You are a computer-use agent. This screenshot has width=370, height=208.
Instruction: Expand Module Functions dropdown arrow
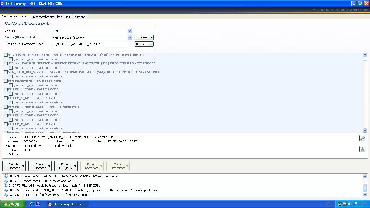[x=23, y=166]
